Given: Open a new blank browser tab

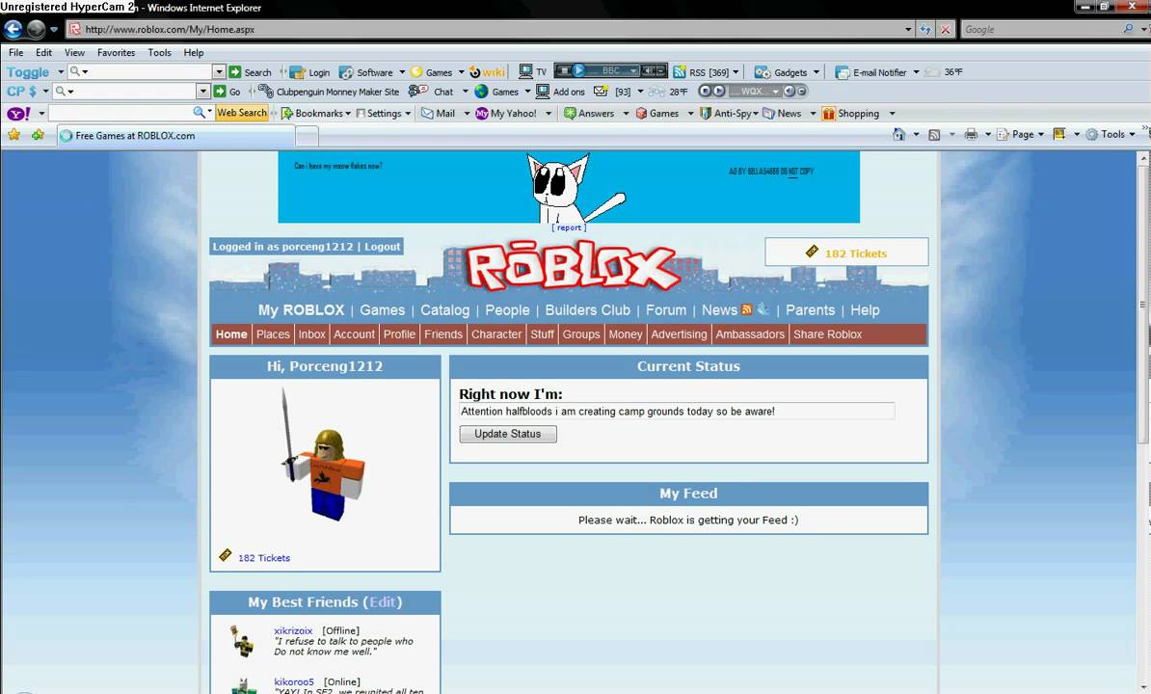Looking at the screenshot, I should (307, 136).
